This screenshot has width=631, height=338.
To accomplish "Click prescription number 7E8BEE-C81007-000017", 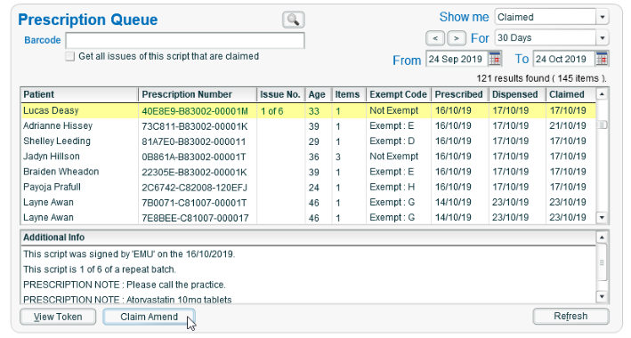I will tap(195, 218).
